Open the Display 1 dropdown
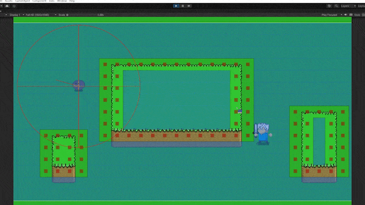 pos(15,15)
